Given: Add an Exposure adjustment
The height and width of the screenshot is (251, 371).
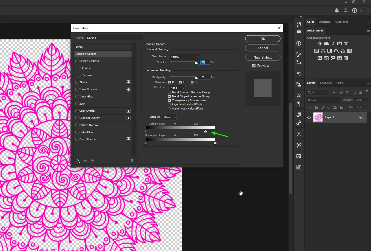Looking at the screenshot, I should 339,44.
